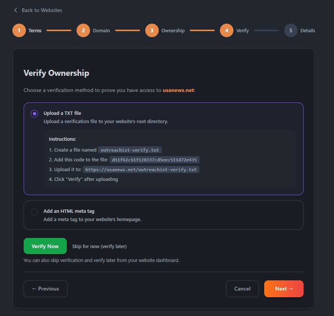The height and width of the screenshot is (316, 334).
Task: Click the Cancel button
Action: pos(242,289)
